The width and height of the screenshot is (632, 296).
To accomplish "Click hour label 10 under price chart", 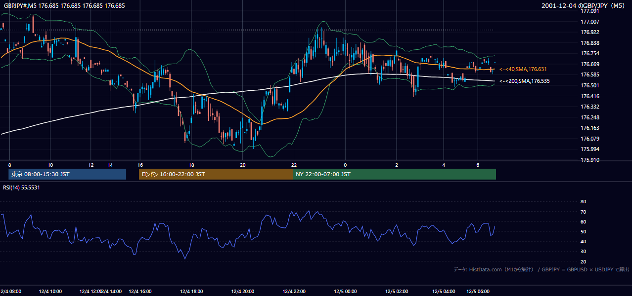I will pos(50,165).
